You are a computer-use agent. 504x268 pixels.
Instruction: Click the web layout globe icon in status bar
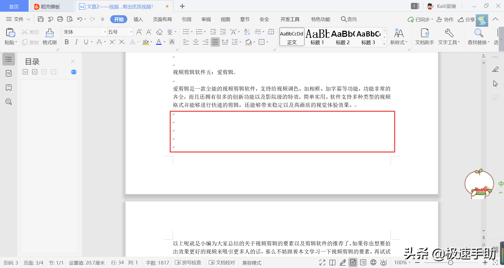point(373,262)
